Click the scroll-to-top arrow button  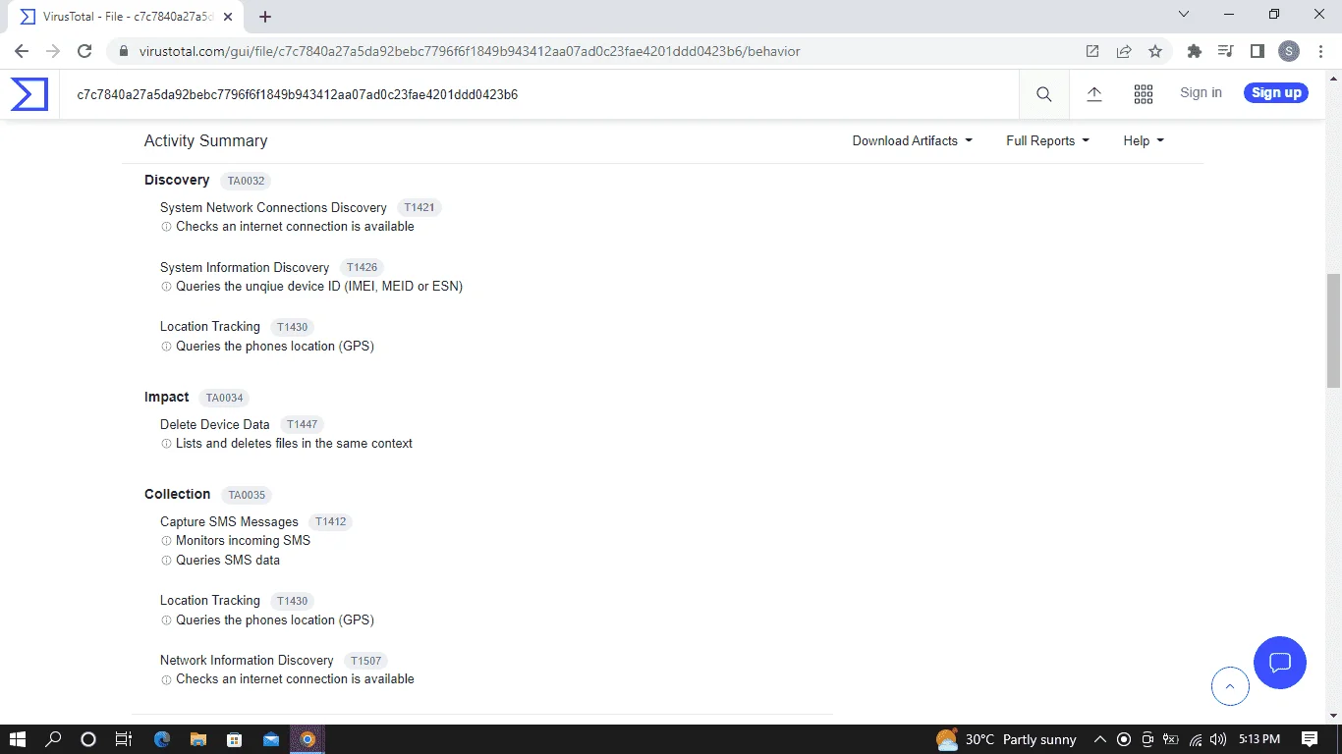click(1230, 686)
